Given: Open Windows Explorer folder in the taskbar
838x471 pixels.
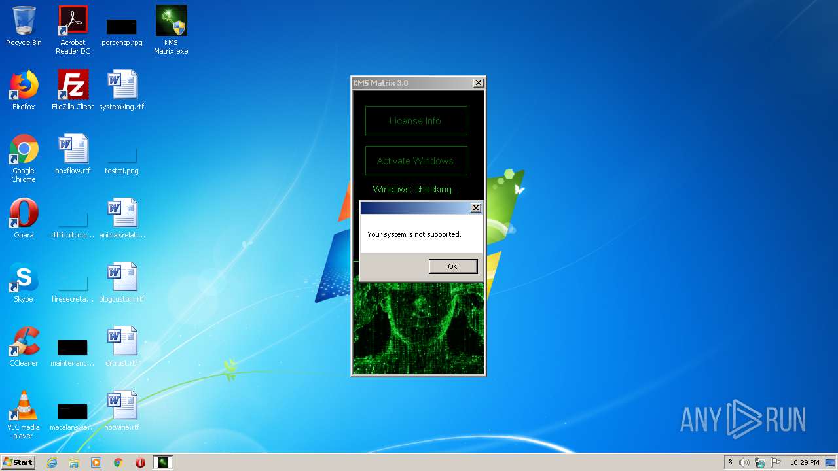Looking at the screenshot, I should coord(74,462).
